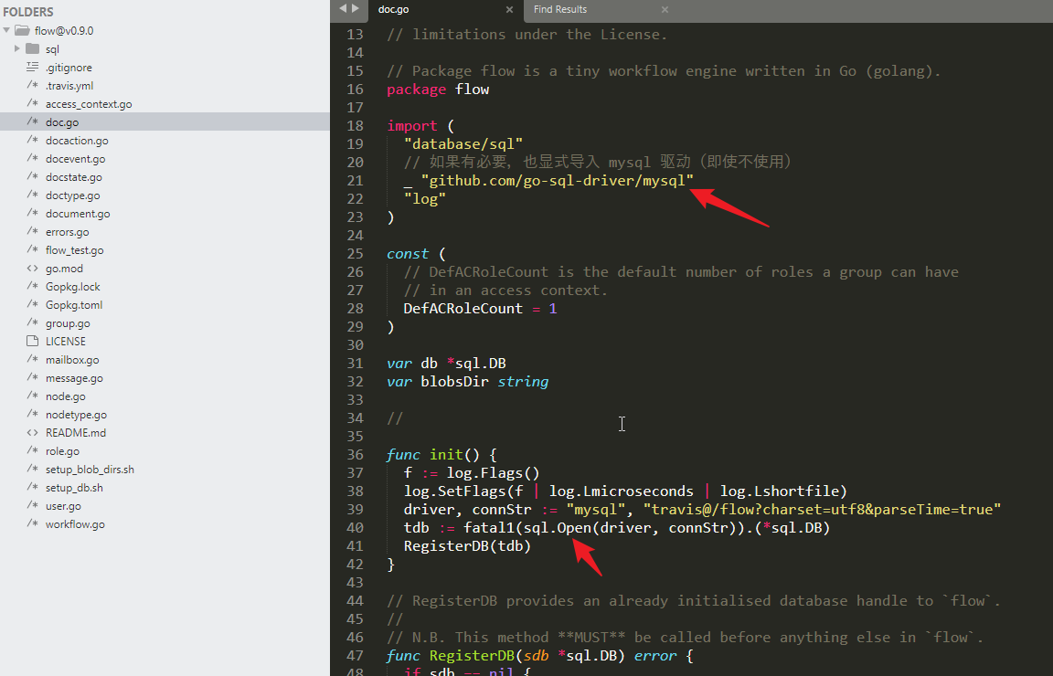The image size is (1053, 676).
Task: Collapse the flow@v0.9.0 project folder
Action: pyautogui.click(x=7, y=31)
